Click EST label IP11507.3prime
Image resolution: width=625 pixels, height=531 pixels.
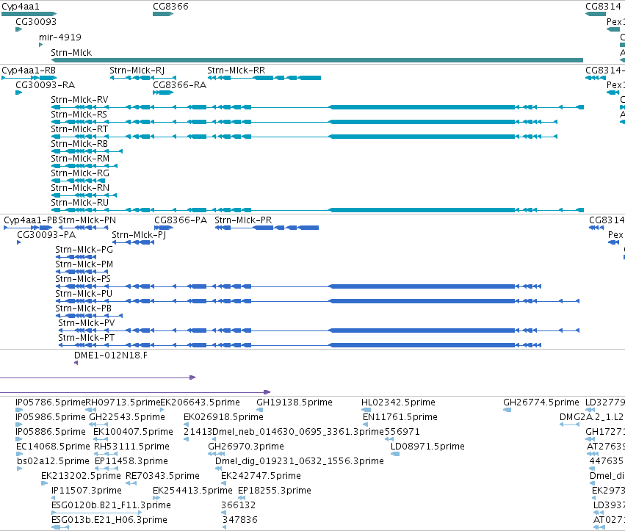pyautogui.click(x=87, y=491)
